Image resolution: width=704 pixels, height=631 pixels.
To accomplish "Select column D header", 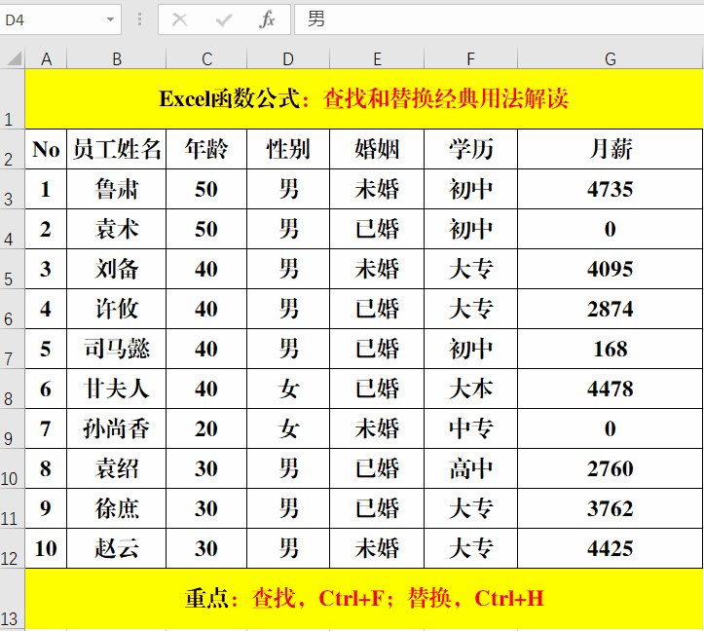I will [288, 58].
